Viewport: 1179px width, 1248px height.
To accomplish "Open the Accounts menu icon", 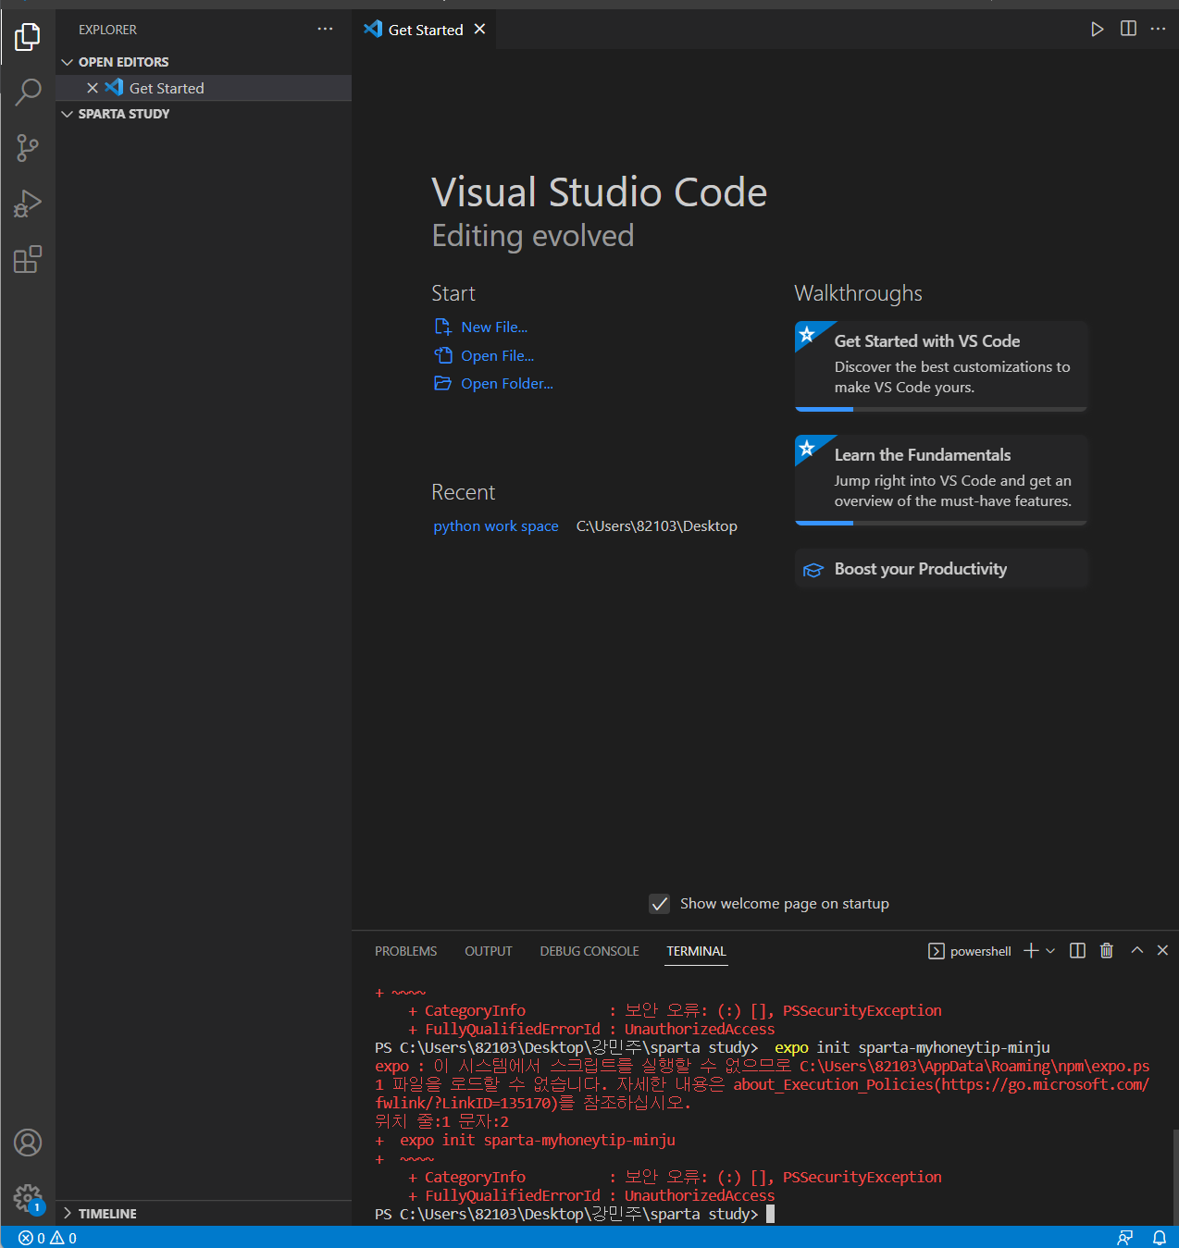I will coord(28,1143).
